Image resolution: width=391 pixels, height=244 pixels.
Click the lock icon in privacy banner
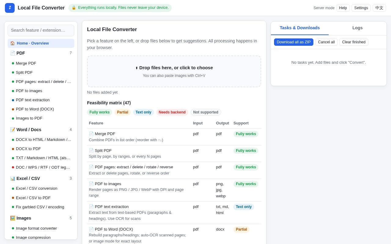(74, 8)
